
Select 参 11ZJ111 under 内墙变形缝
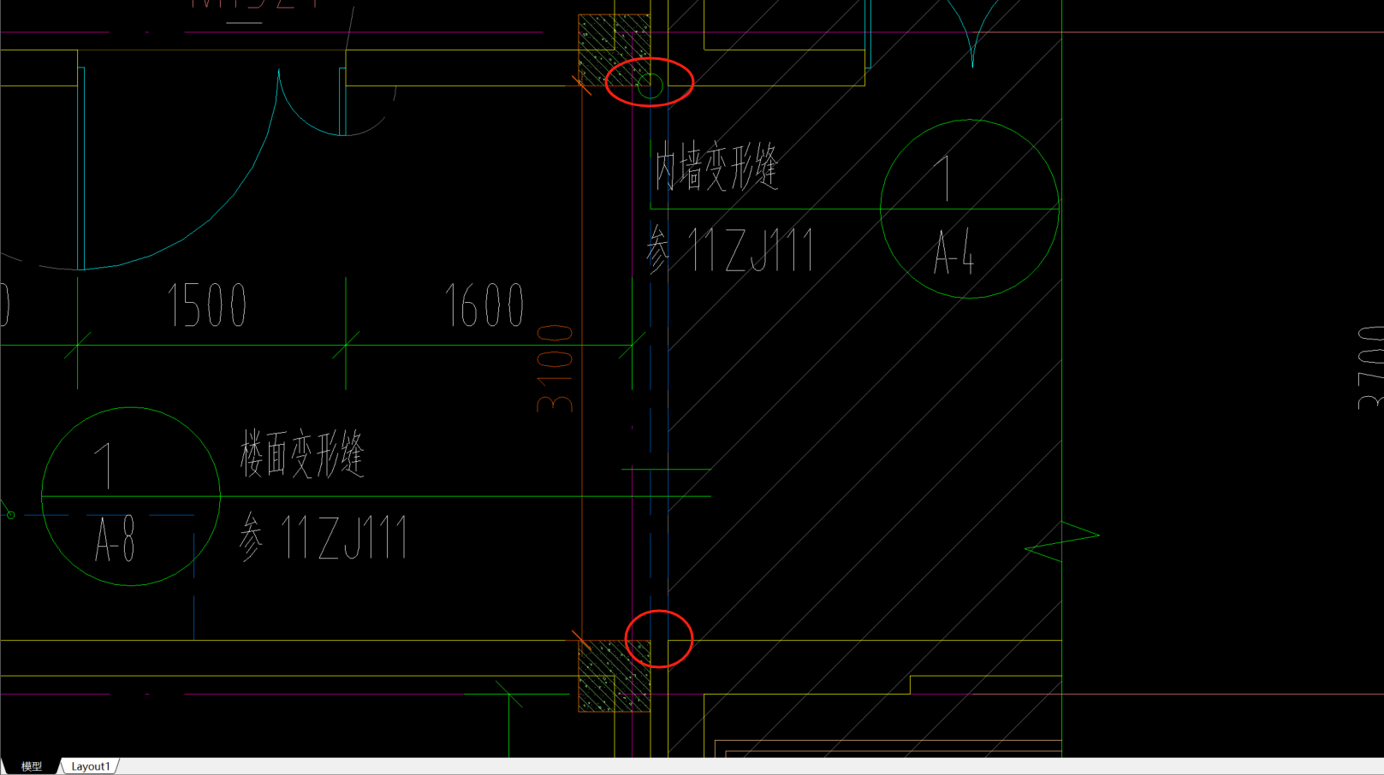pyautogui.click(x=730, y=251)
